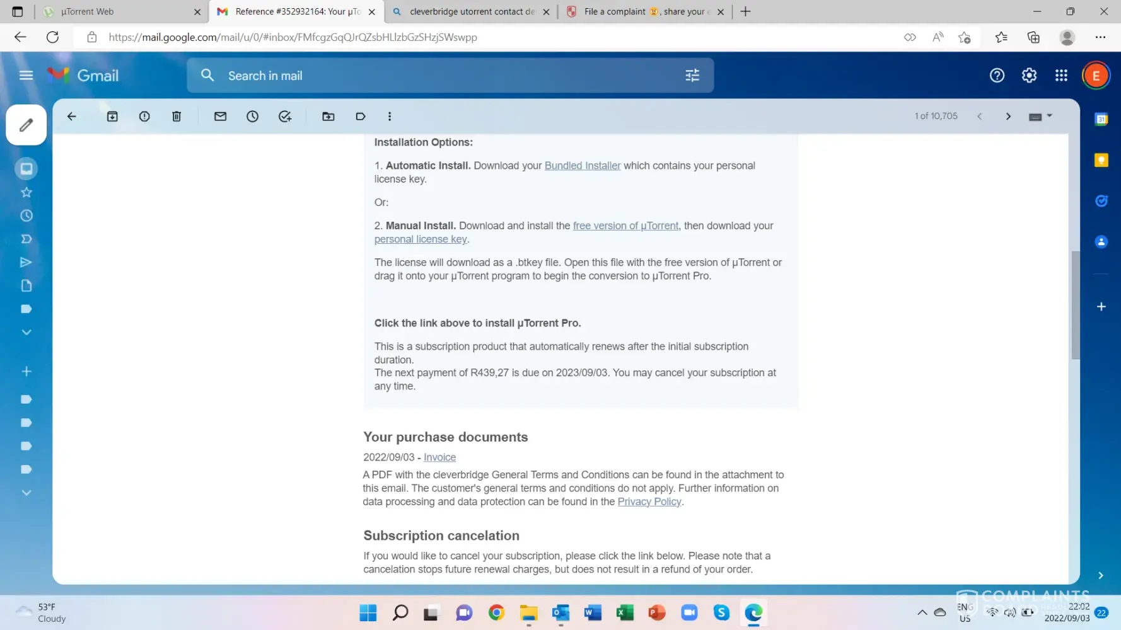This screenshot has width=1121, height=630.
Task: Open Google Keep side panel
Action: [x=1101, y=160]
